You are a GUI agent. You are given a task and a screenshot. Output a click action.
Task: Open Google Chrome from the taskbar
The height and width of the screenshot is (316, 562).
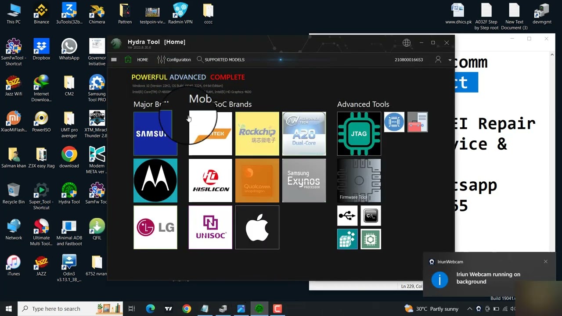point(187,309)
